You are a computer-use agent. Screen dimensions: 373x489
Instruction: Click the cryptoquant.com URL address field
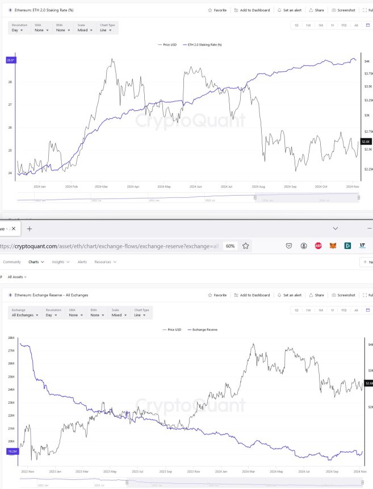click(x=108, y=246)
